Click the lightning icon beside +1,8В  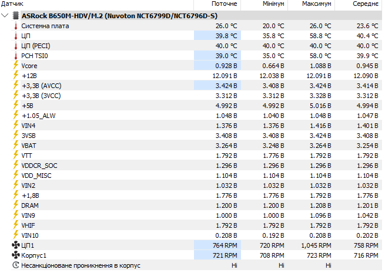pos(16,195)
